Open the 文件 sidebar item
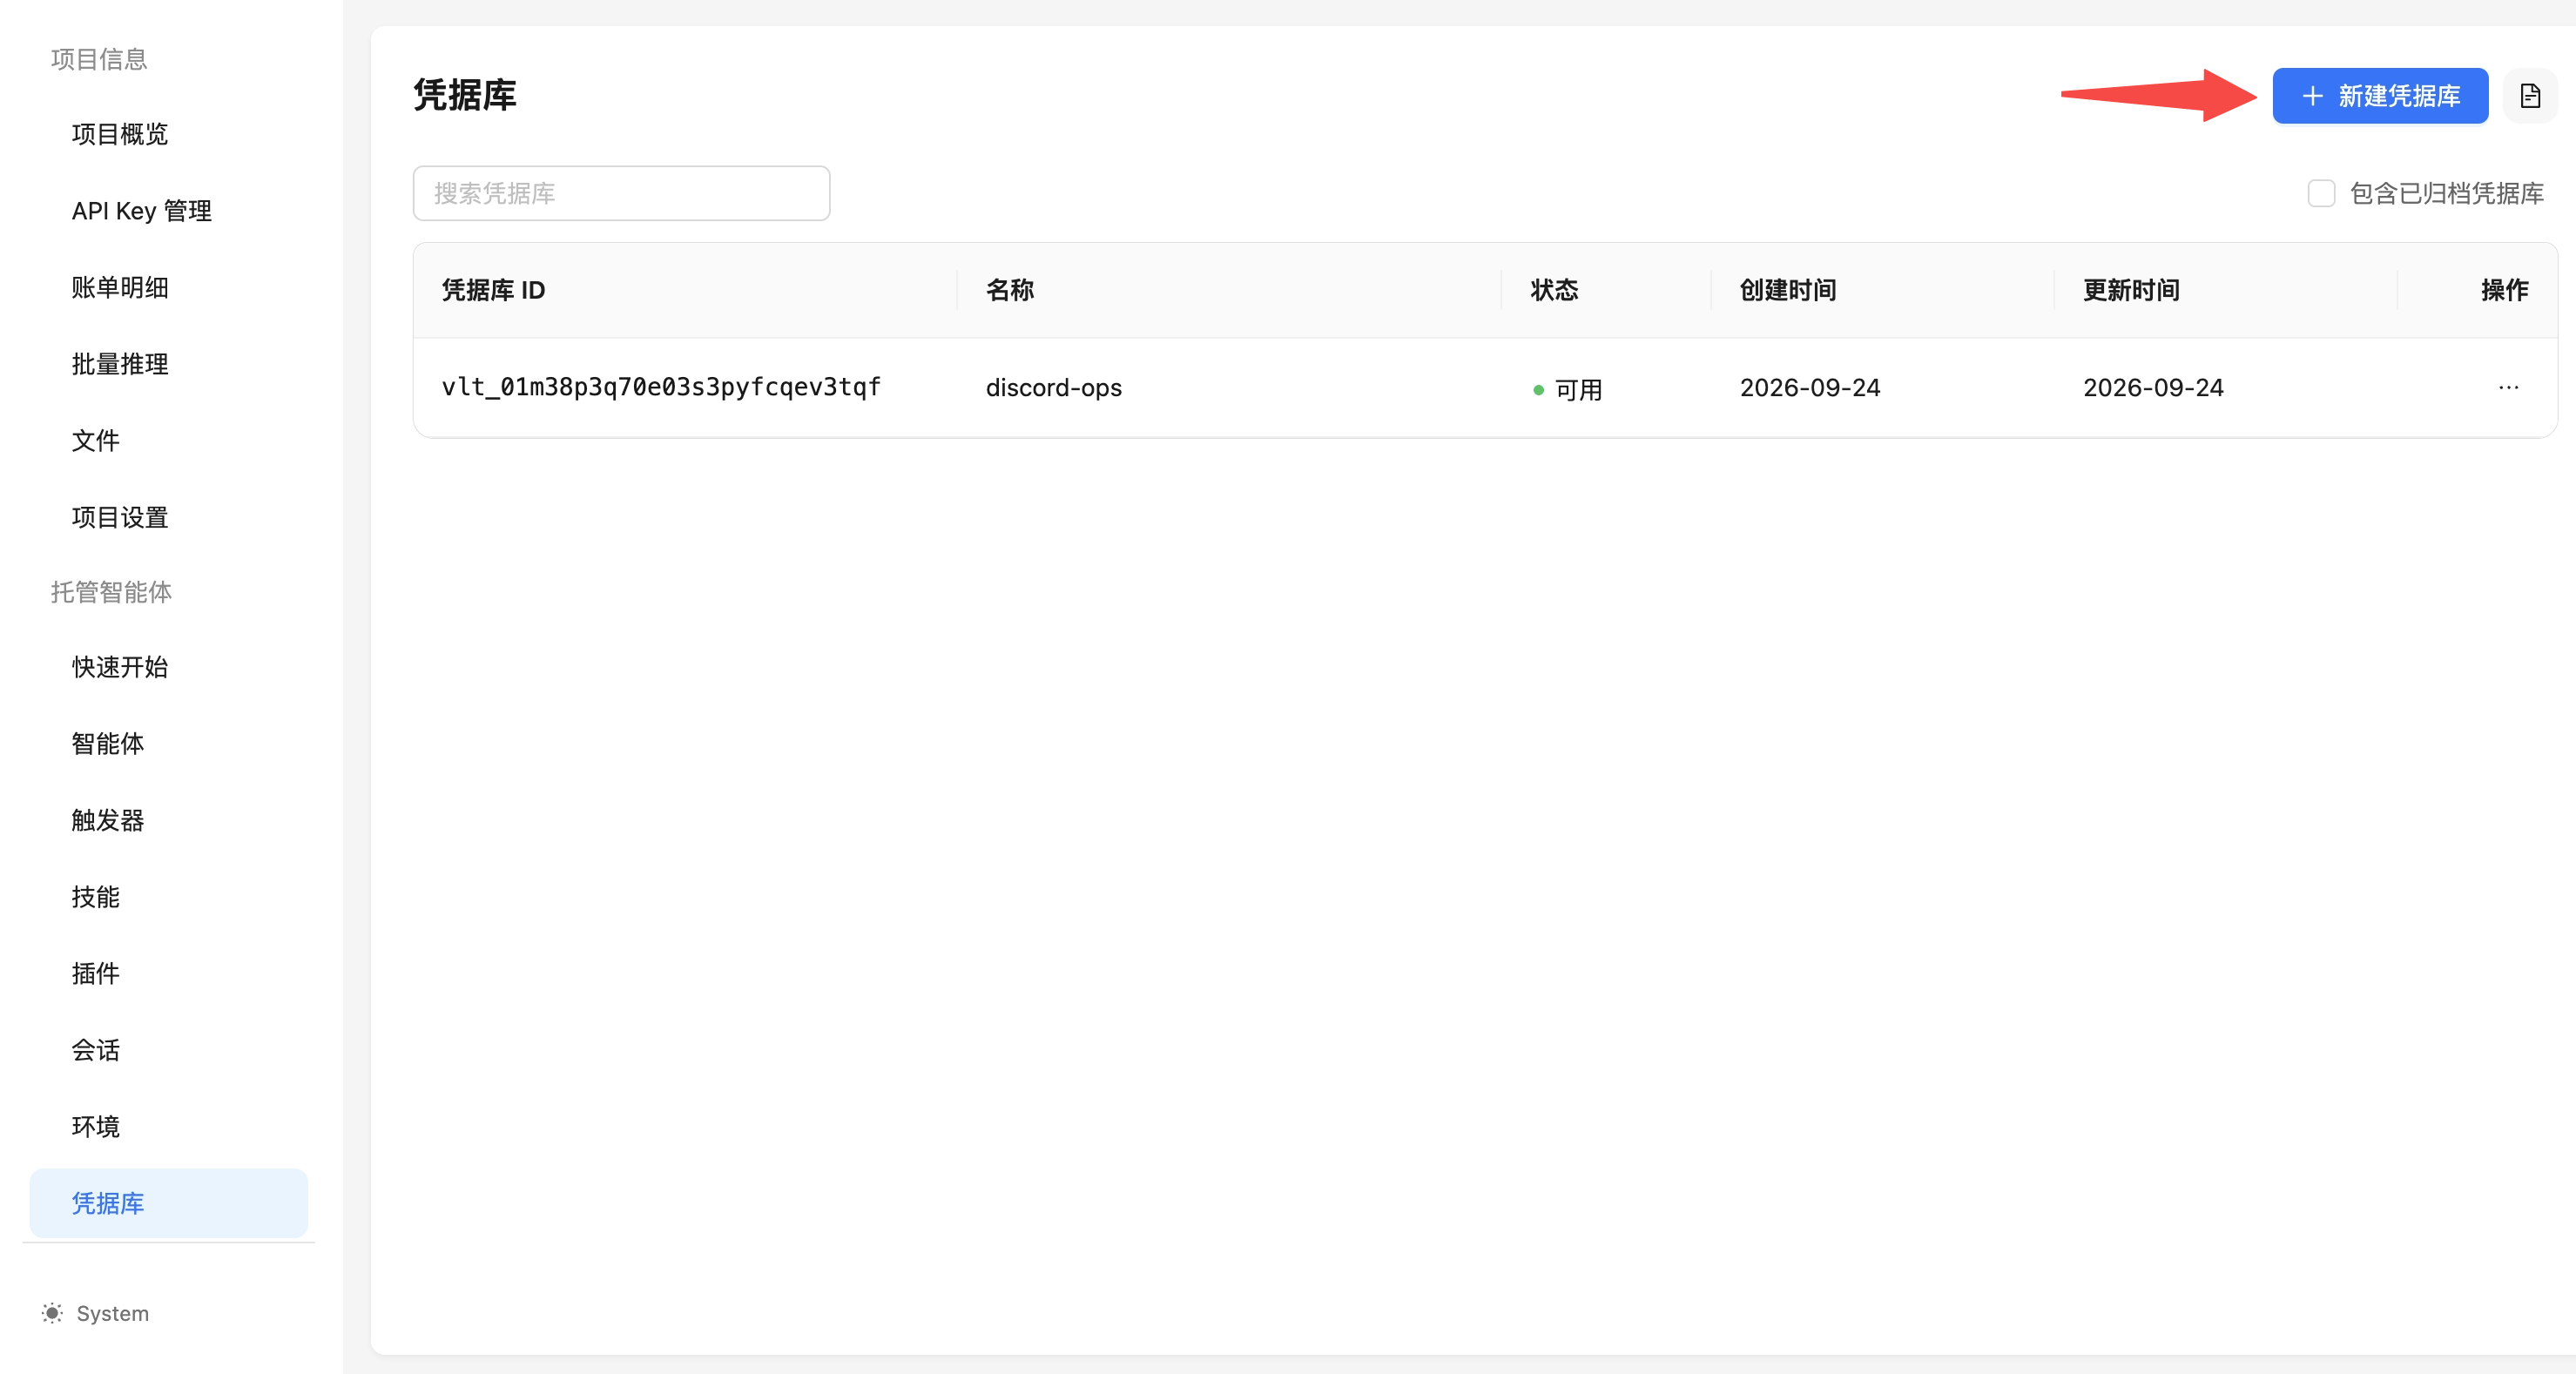Viewport: 2576px width, 1374px height. coord(96,441)
